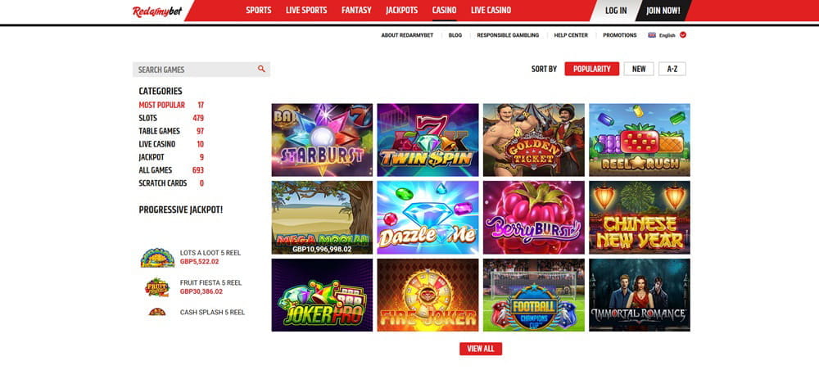Screen dimensions: 819x370
Task: Open Lots A Loot jackpot icon
Action: pyautogui.click(x=157, y=257)
